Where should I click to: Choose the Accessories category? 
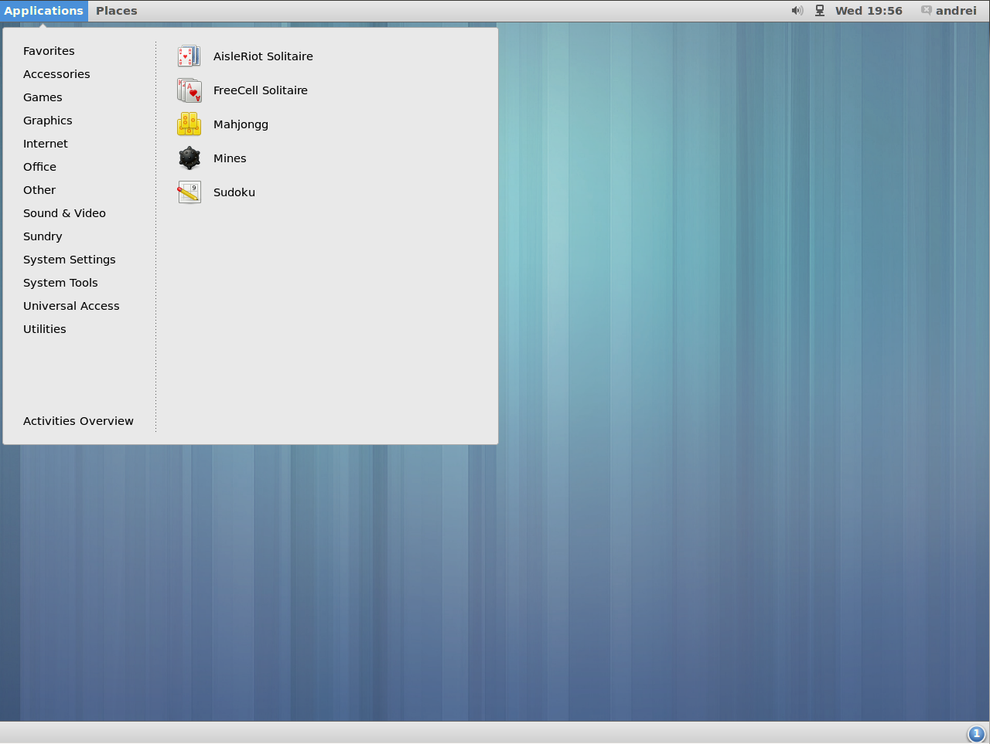(x=56, y=74)
